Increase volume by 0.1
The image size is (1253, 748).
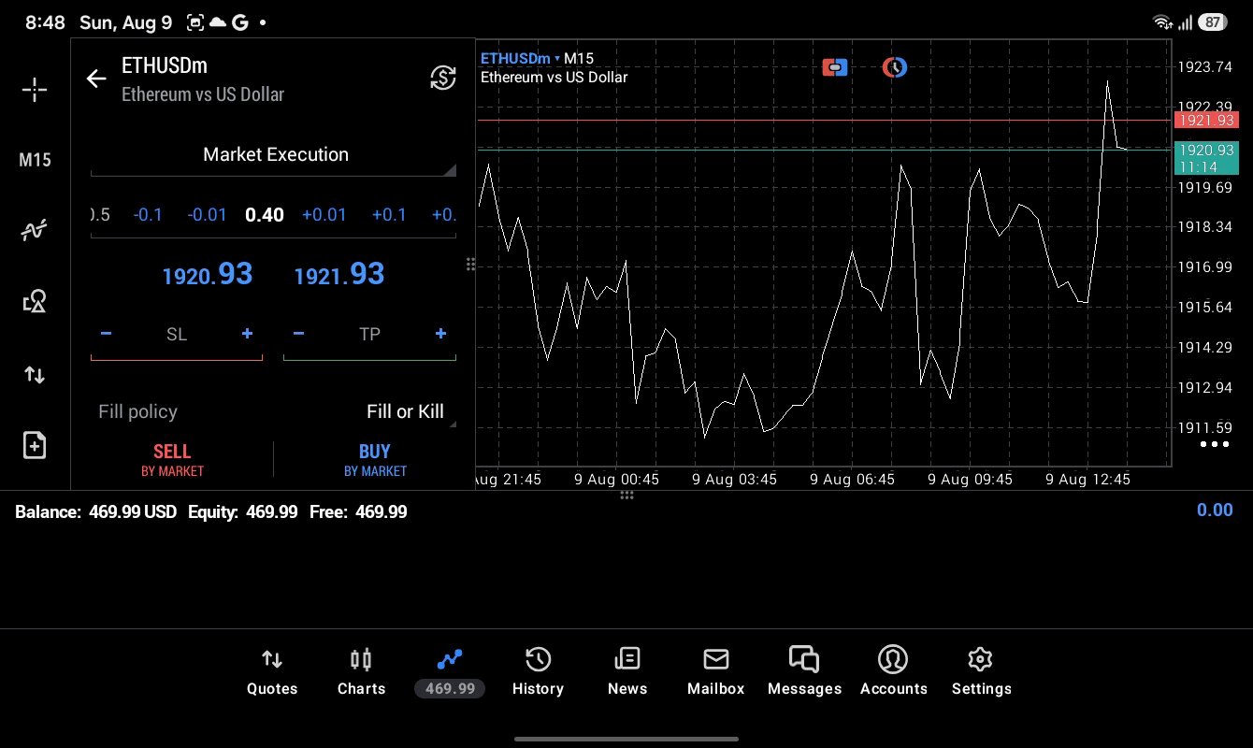tap(389, 215)
